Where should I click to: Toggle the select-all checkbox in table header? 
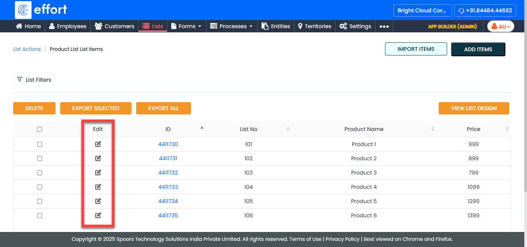[x=39, y=129]
